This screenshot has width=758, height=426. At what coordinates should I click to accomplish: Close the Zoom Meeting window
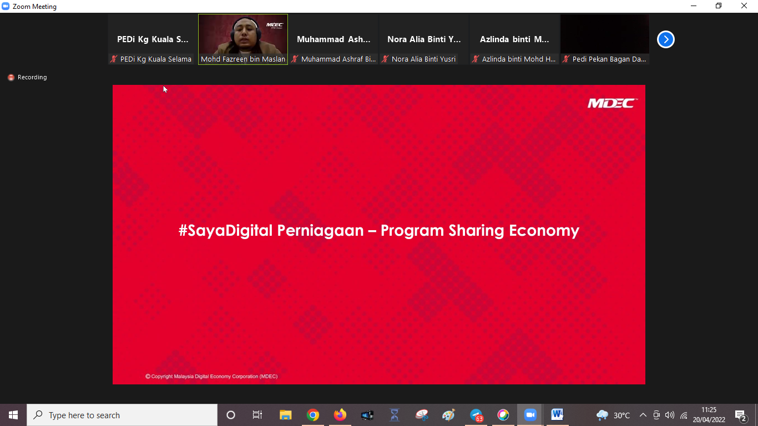point(745,6)
